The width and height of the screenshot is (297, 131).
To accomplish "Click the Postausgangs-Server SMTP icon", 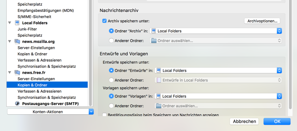I will [17, 104].
